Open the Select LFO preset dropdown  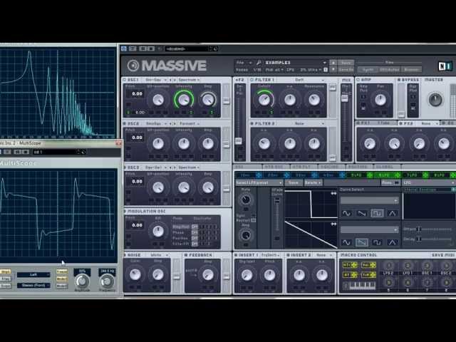tap(259, 182)
